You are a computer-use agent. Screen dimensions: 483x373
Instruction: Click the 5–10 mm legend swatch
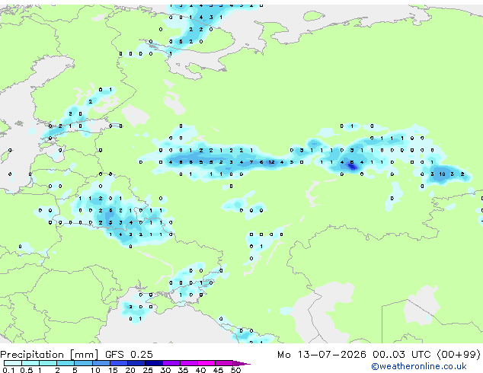[83, 363]
